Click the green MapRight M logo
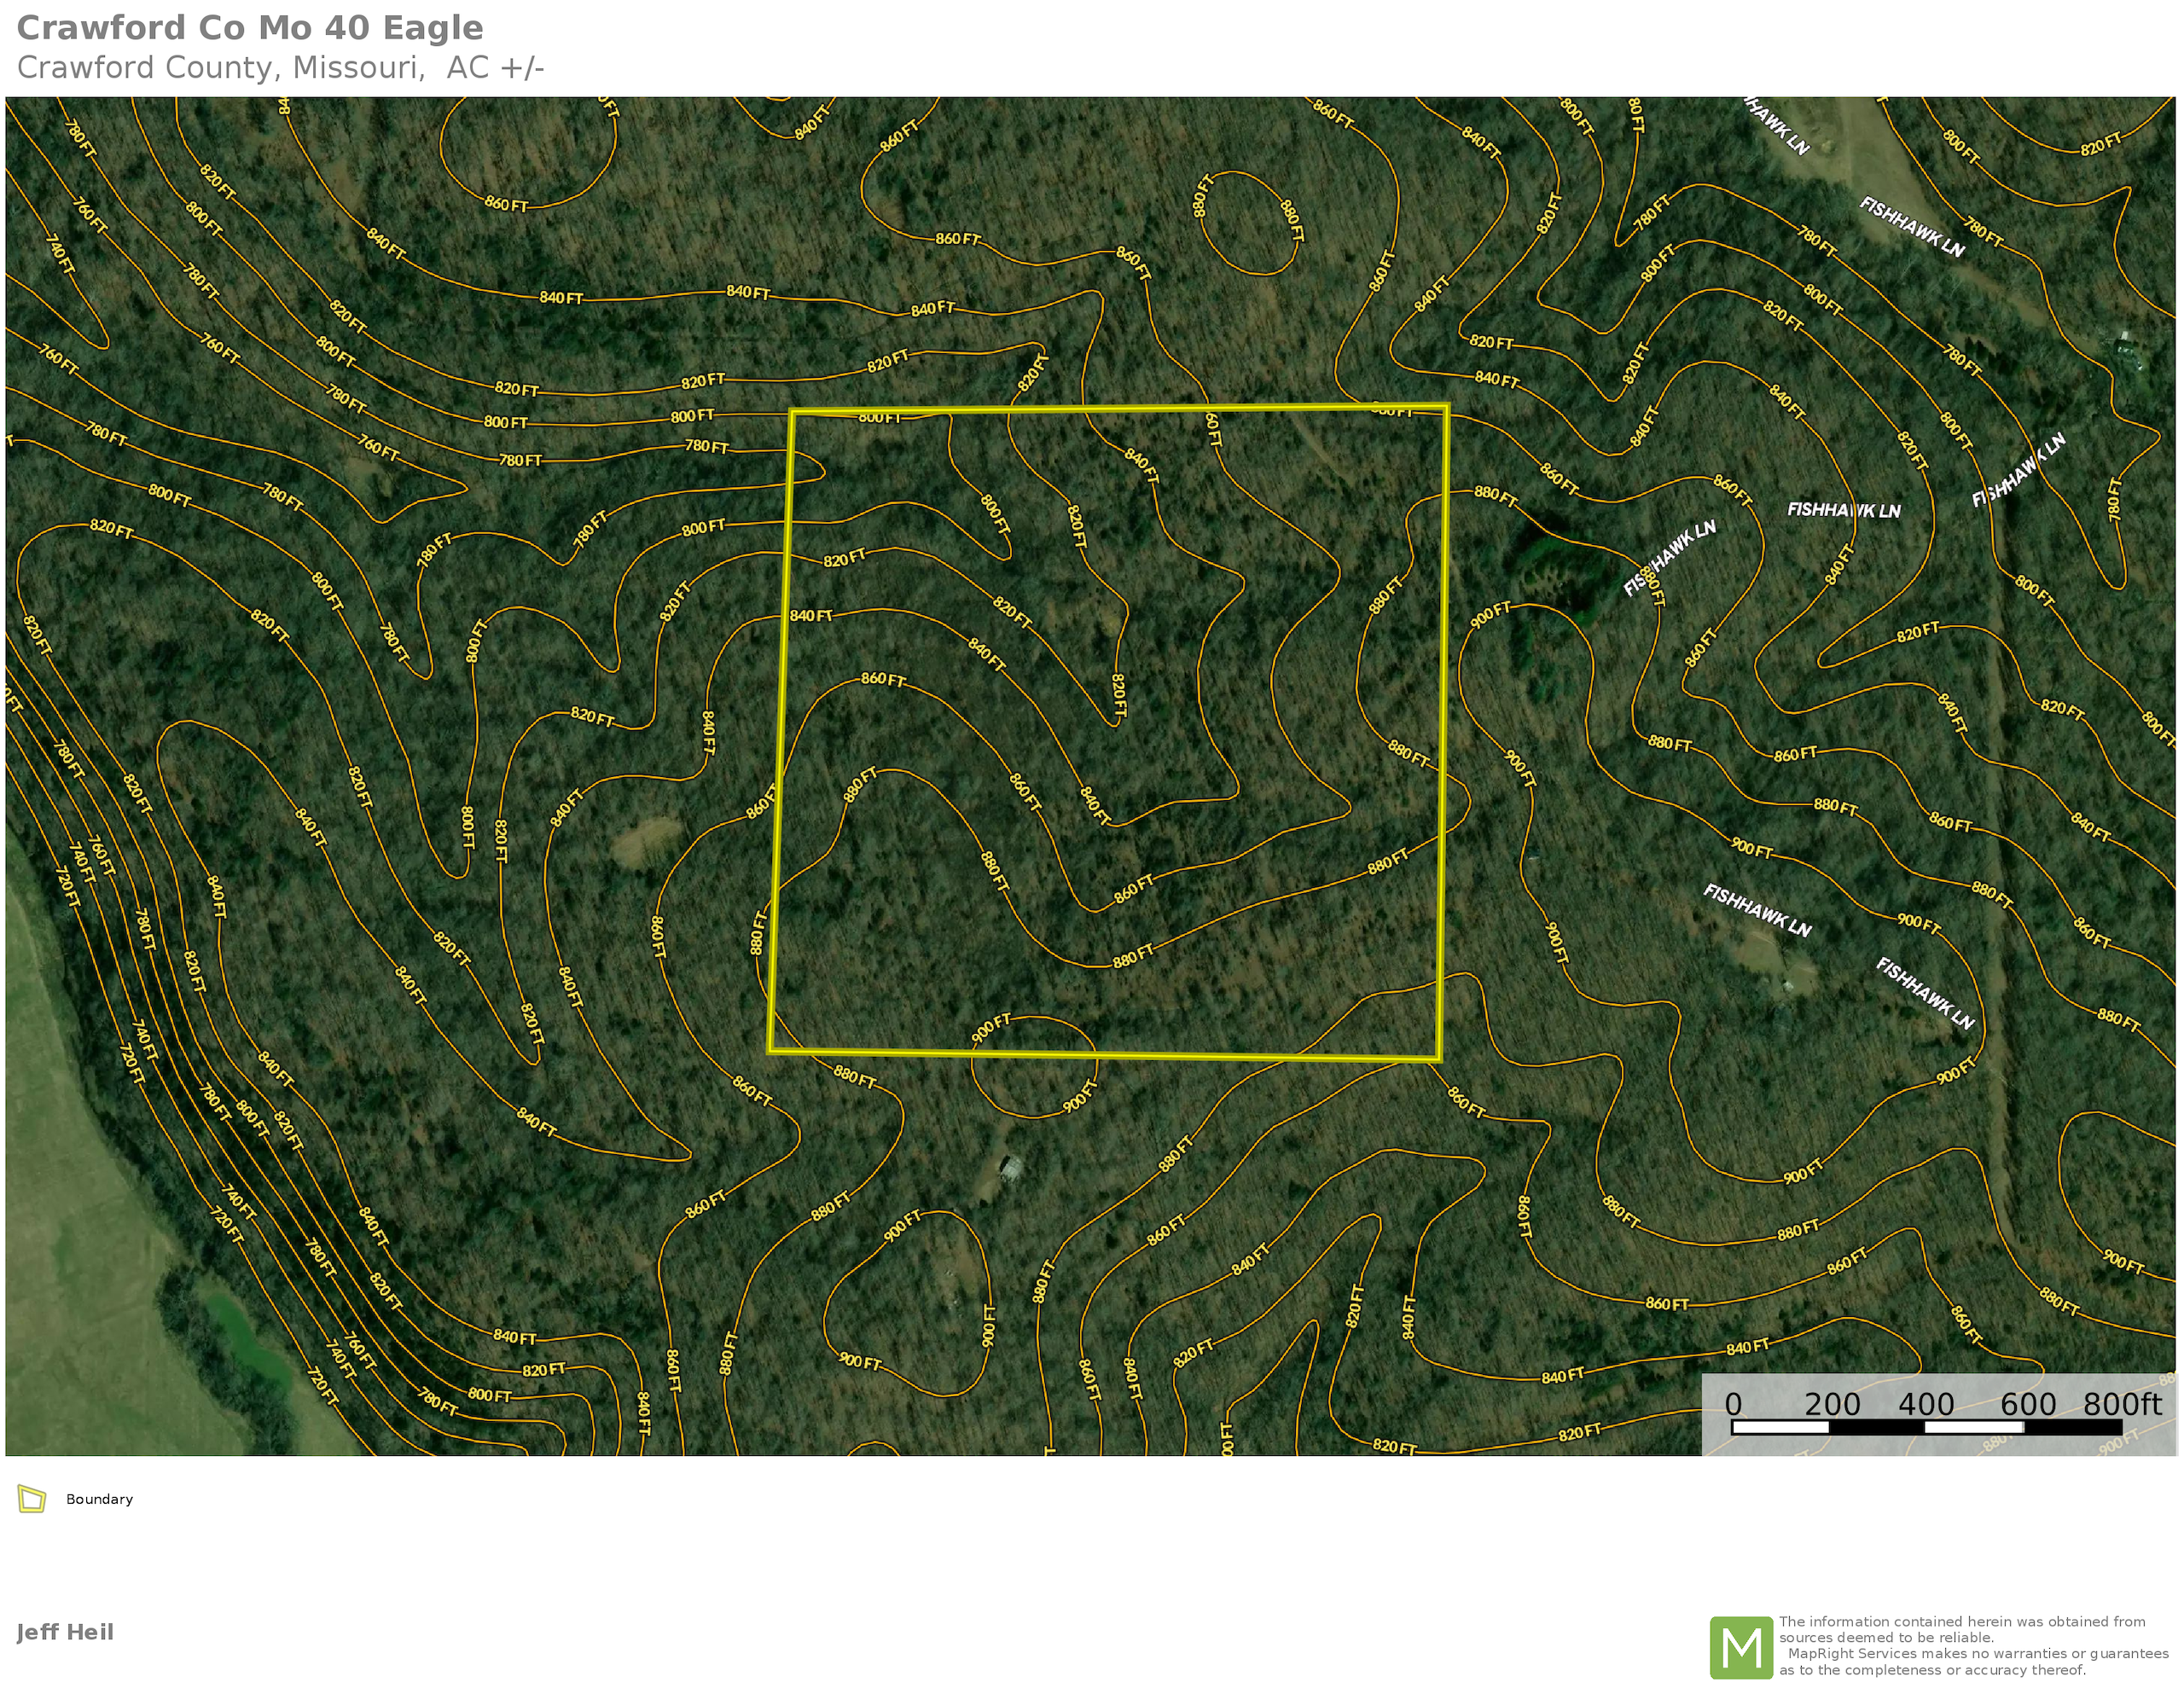The width and height of the screenshot is (2184, 1688). pyautogui.click(x=1741, y=1647)
